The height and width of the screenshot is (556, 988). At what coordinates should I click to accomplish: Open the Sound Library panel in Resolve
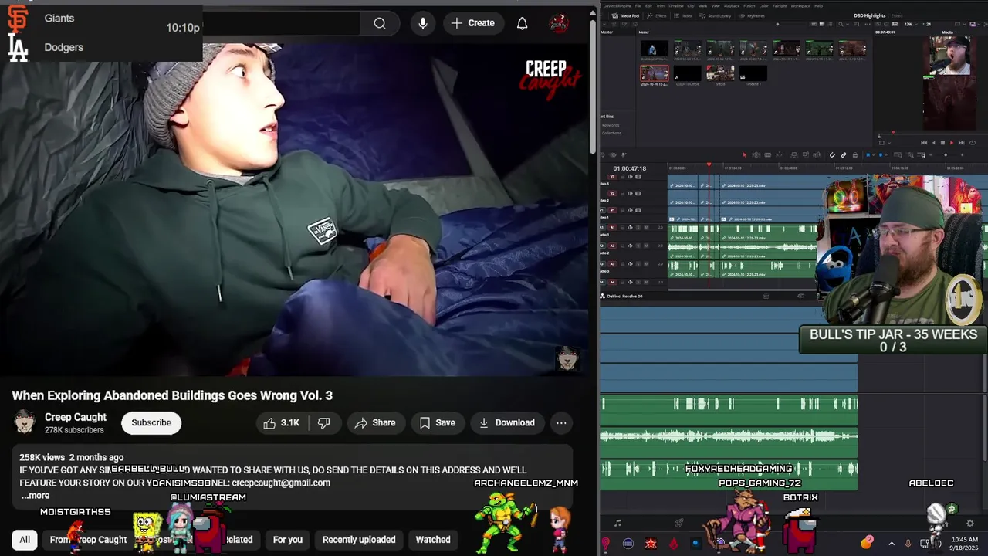715,16
